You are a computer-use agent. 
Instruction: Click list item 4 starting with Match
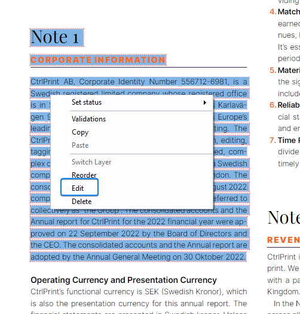[284, 12]
